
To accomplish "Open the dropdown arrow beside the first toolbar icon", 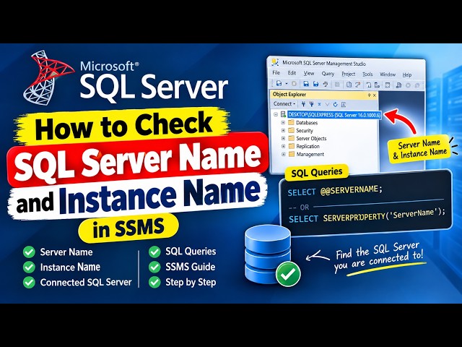I will 286,84.
